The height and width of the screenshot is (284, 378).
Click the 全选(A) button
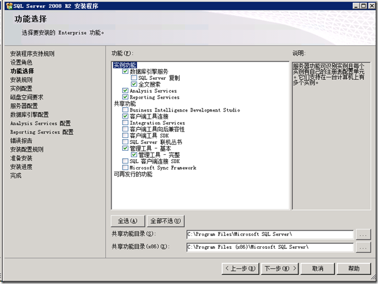(x=128, y=221)
